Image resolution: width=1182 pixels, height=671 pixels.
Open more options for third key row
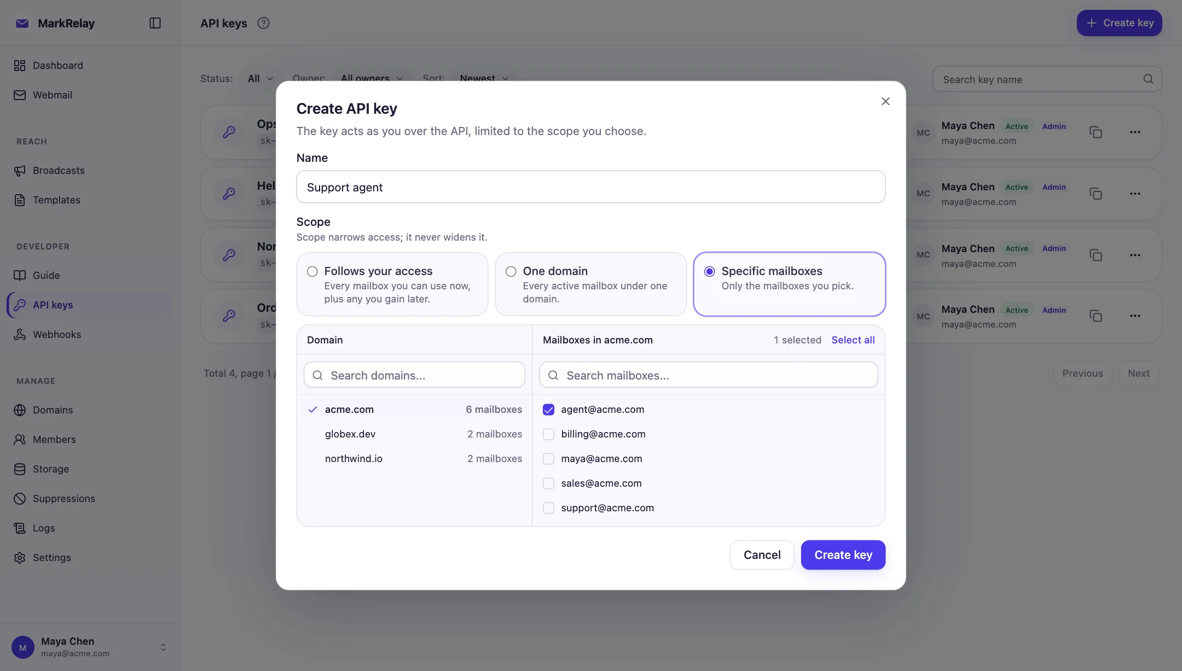(1135, 255)
